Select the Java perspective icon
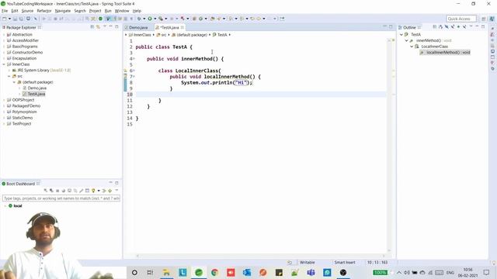The width and height of the screenshot is (497, 279). point(492,19)
